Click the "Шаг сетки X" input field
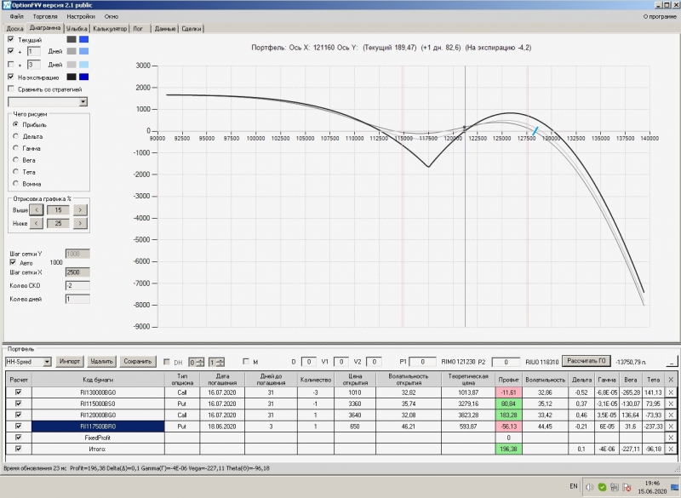Viewport: 681px width, 498px height. [77, 272]
